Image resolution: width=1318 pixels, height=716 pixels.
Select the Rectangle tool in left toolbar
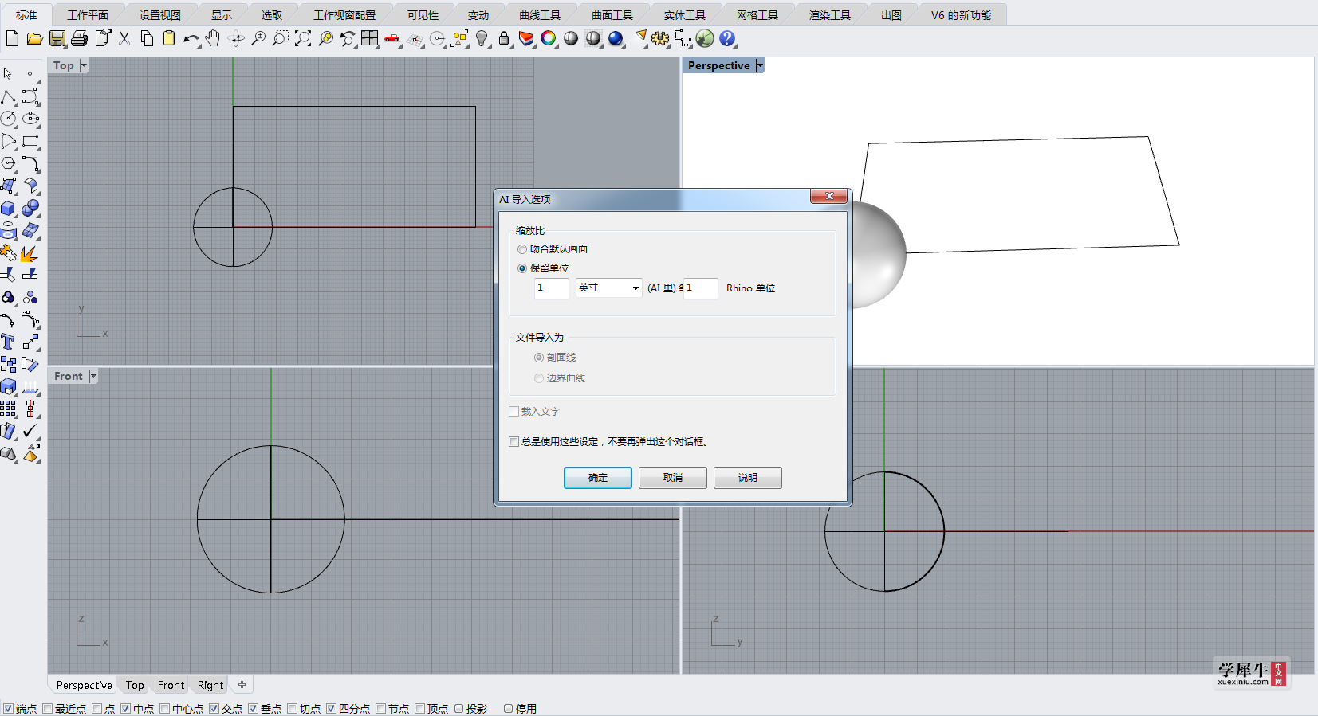[x=30, y=141]
